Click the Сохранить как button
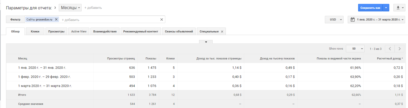 pos(370,8)
